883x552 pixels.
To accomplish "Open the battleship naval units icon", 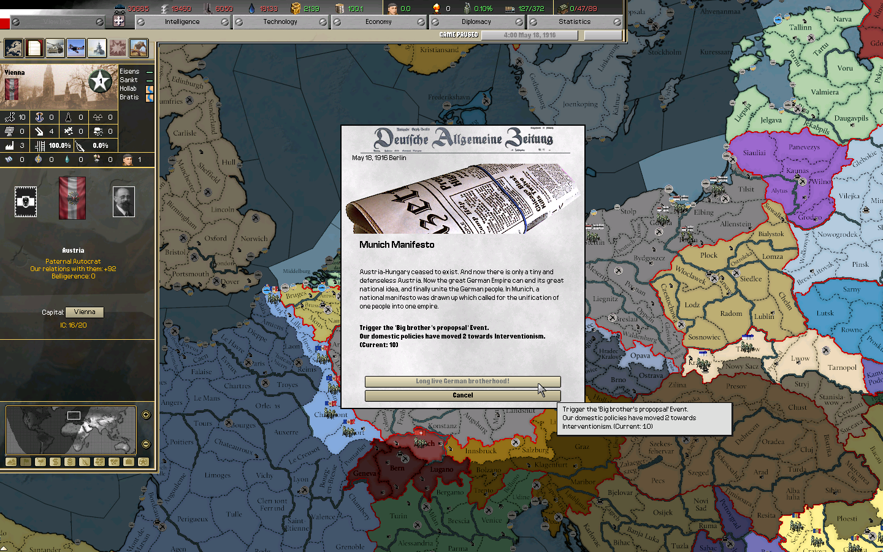I will pos(97,48).
